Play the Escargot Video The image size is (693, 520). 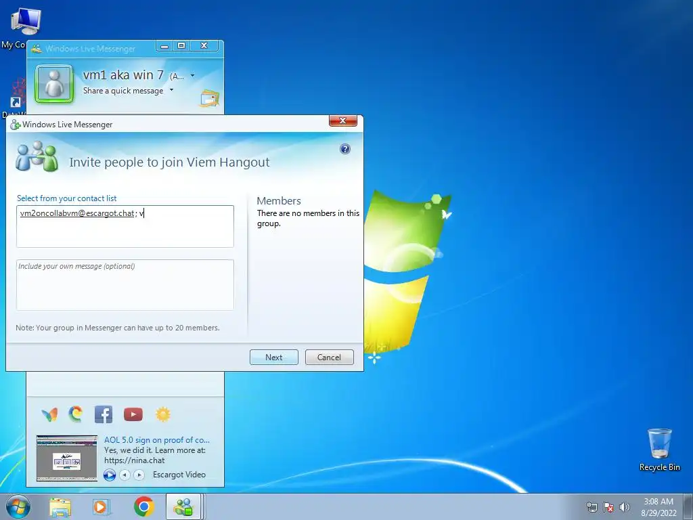pyautogui.click(x=110, y=475)
